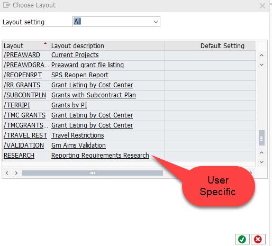
Task: Click the horizontal scrollbar thumb
Action: tap(93, 173)
